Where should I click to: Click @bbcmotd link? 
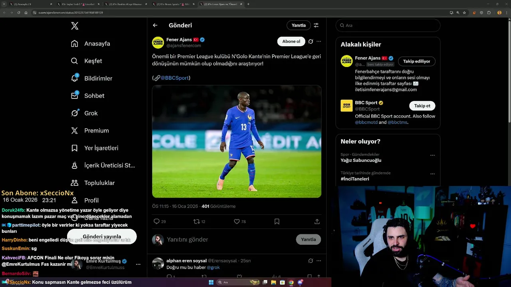(366, 122)
